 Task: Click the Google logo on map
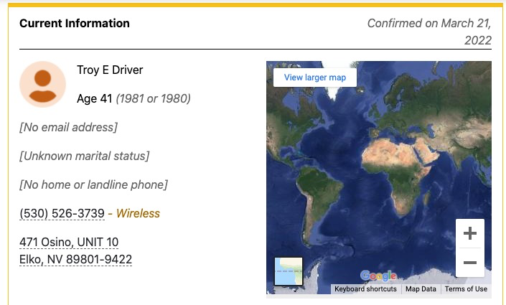click(x=378, y=276)
